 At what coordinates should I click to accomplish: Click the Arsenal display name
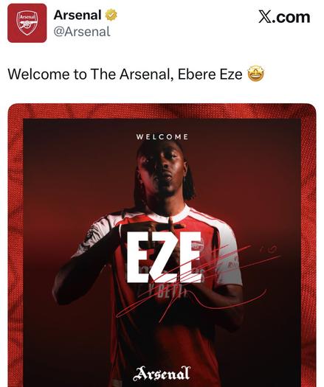(77, 15)
